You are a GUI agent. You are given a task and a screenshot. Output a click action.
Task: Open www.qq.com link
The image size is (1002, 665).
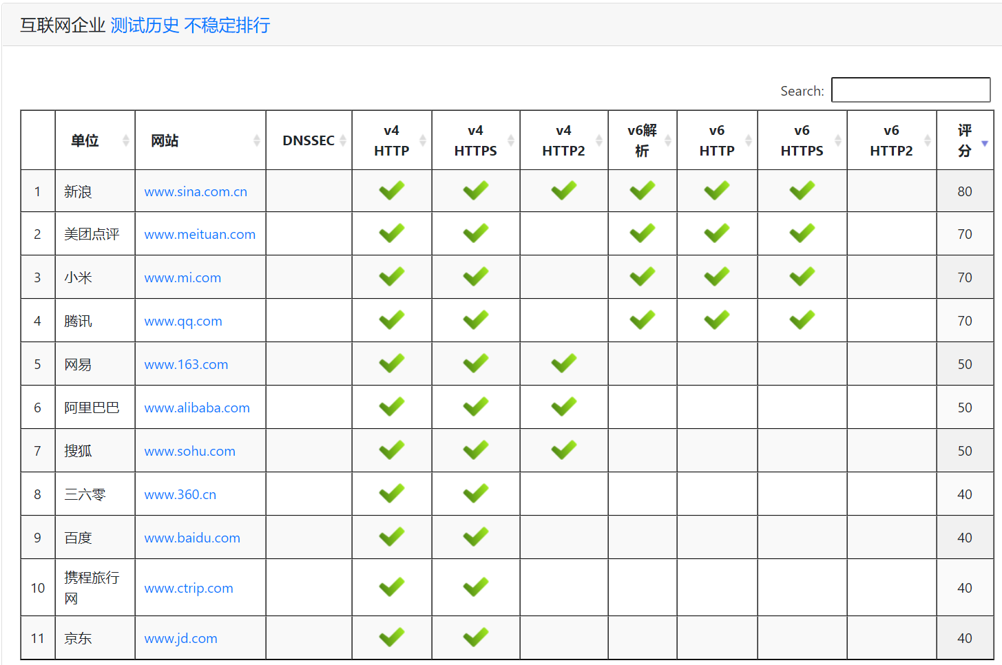tap(183, 321)
